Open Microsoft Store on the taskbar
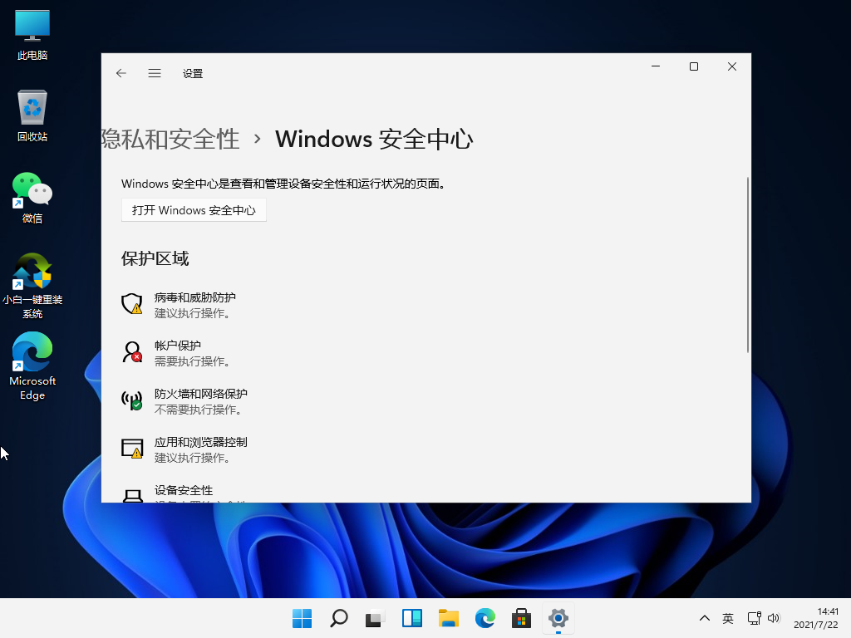Screen dimensions: 851x638 [x=521, y=618]
